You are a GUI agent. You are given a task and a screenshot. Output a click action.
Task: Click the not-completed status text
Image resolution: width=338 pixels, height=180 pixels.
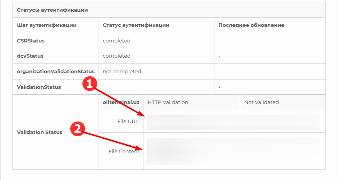(122, 72)
